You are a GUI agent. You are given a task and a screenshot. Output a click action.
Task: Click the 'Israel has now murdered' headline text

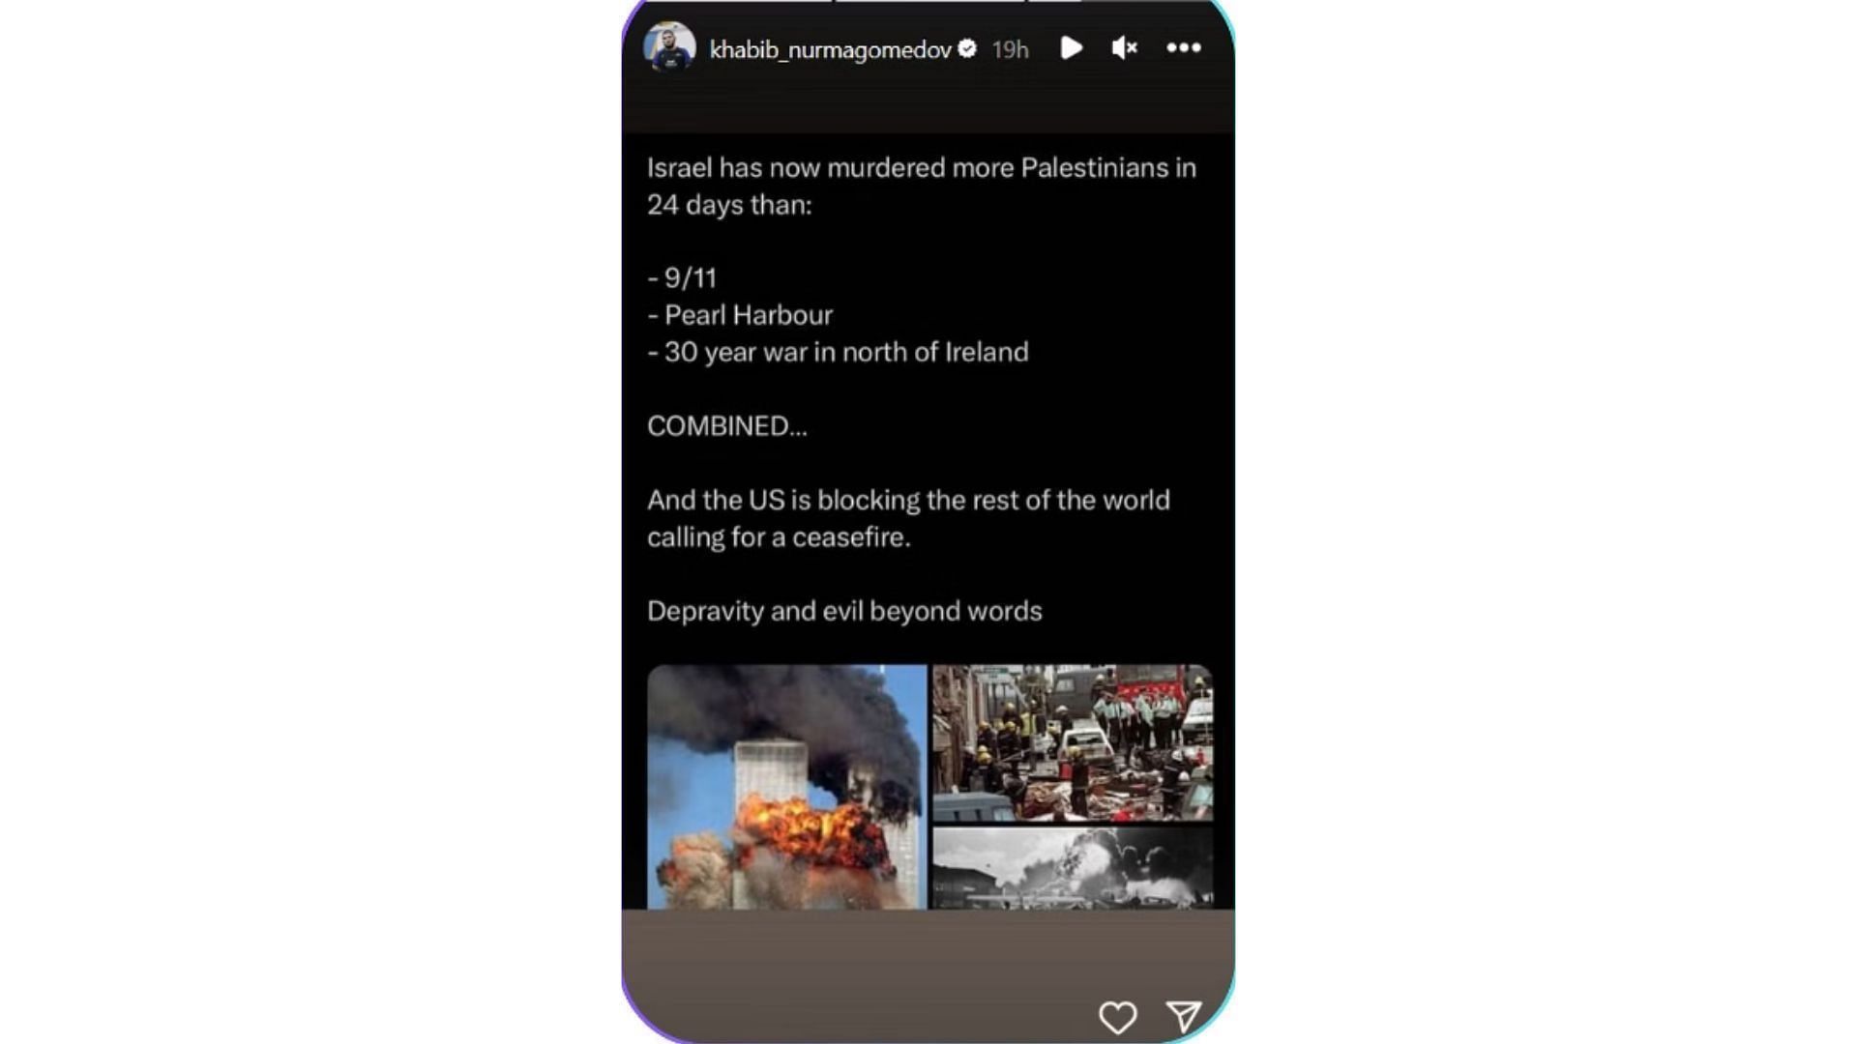(922, 186)
